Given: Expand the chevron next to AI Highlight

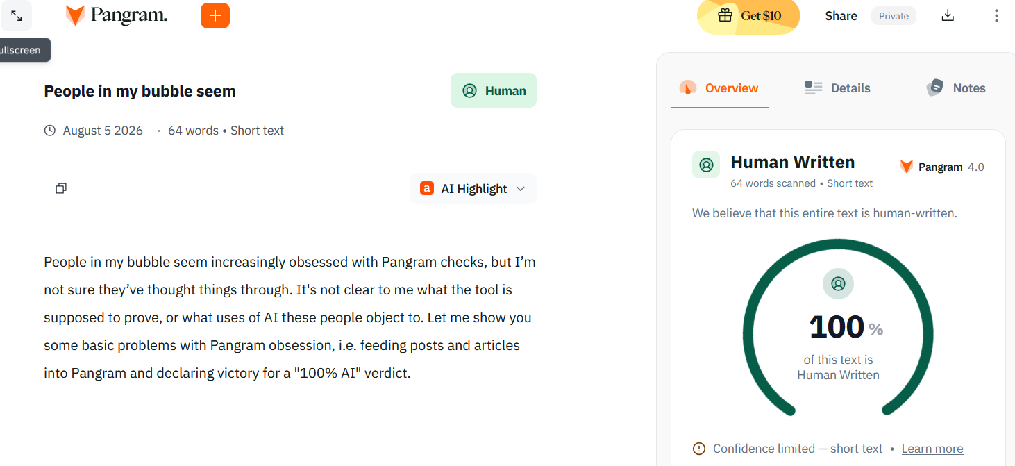Looking at the screenshot, I should [x=521, y=189].
